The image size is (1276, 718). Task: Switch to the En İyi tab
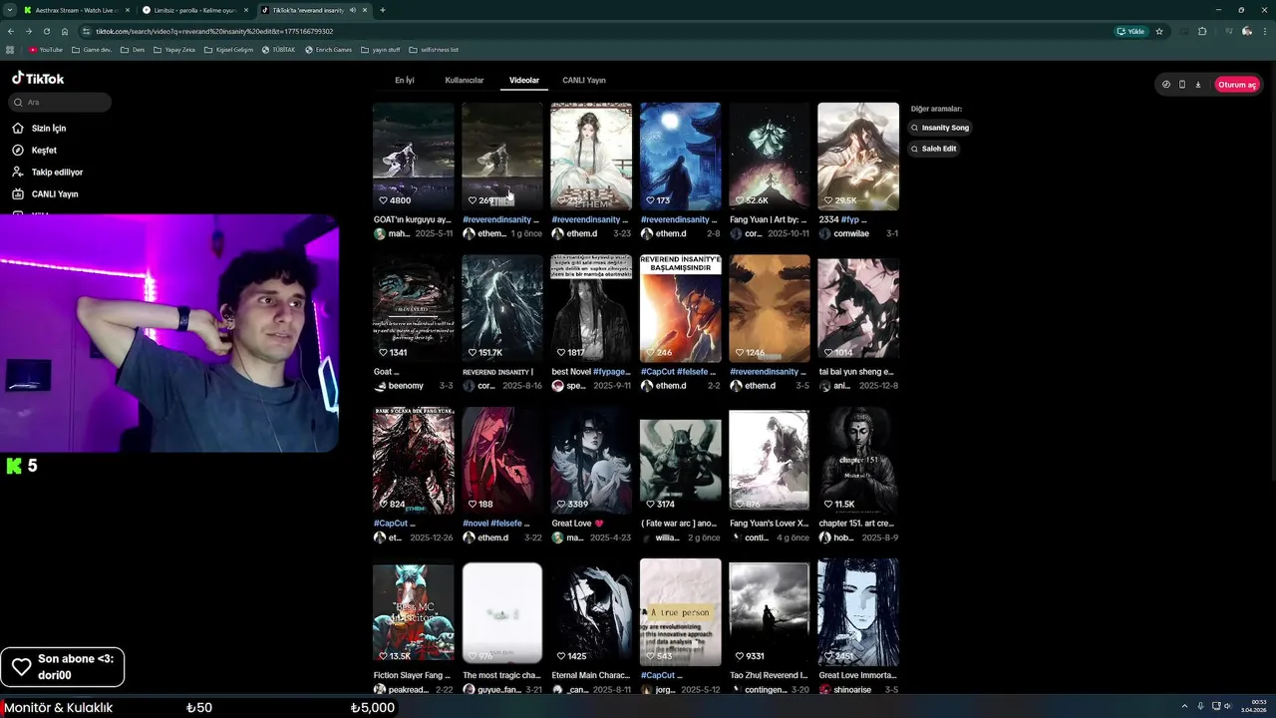point(404,80)
